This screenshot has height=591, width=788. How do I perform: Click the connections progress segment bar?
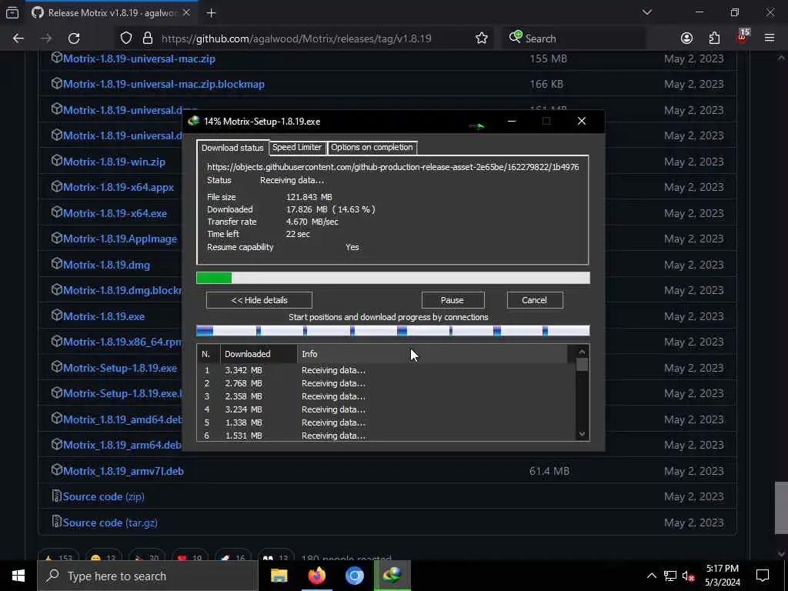393,331
